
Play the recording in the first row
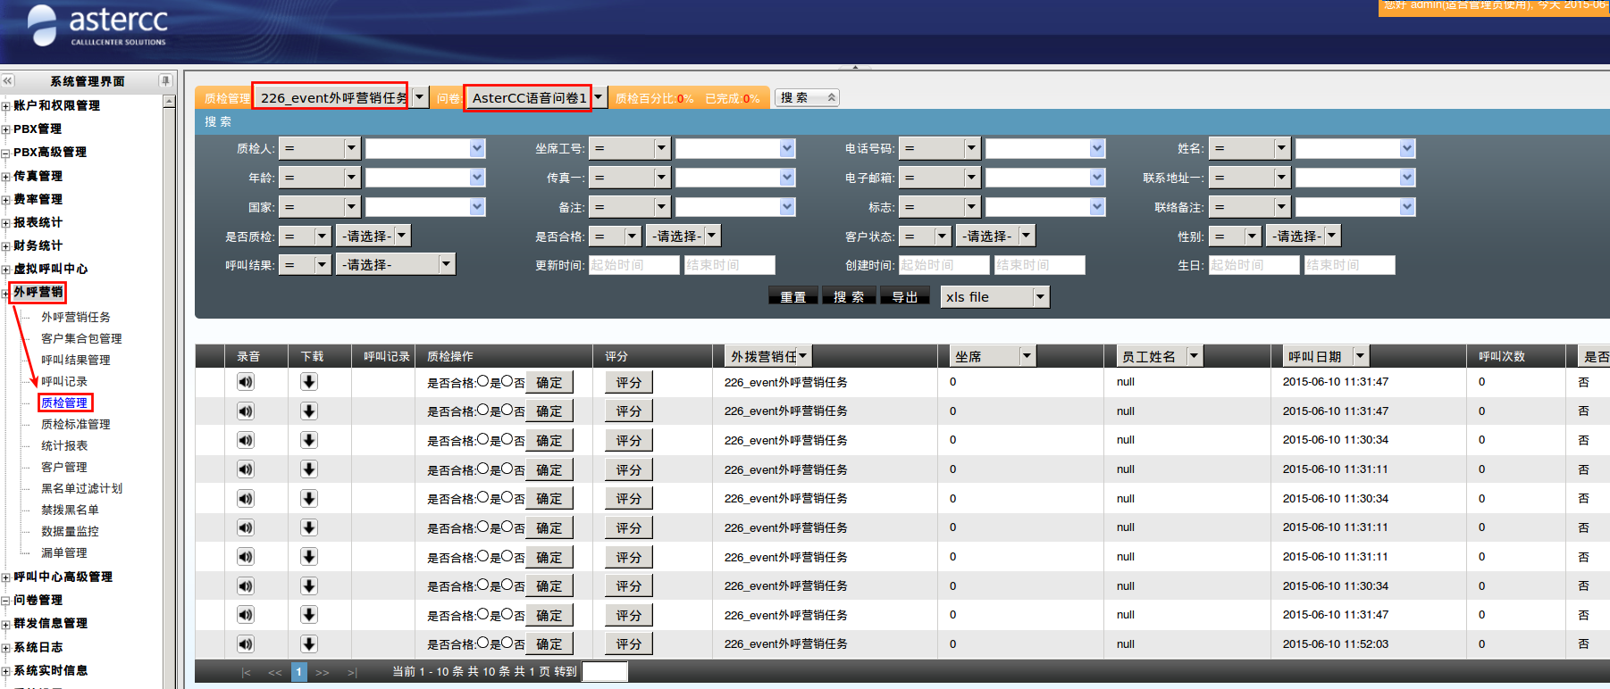point(245,382)
